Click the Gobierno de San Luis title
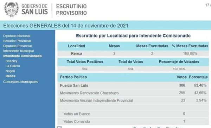211x128 pixels. (34, 9)
